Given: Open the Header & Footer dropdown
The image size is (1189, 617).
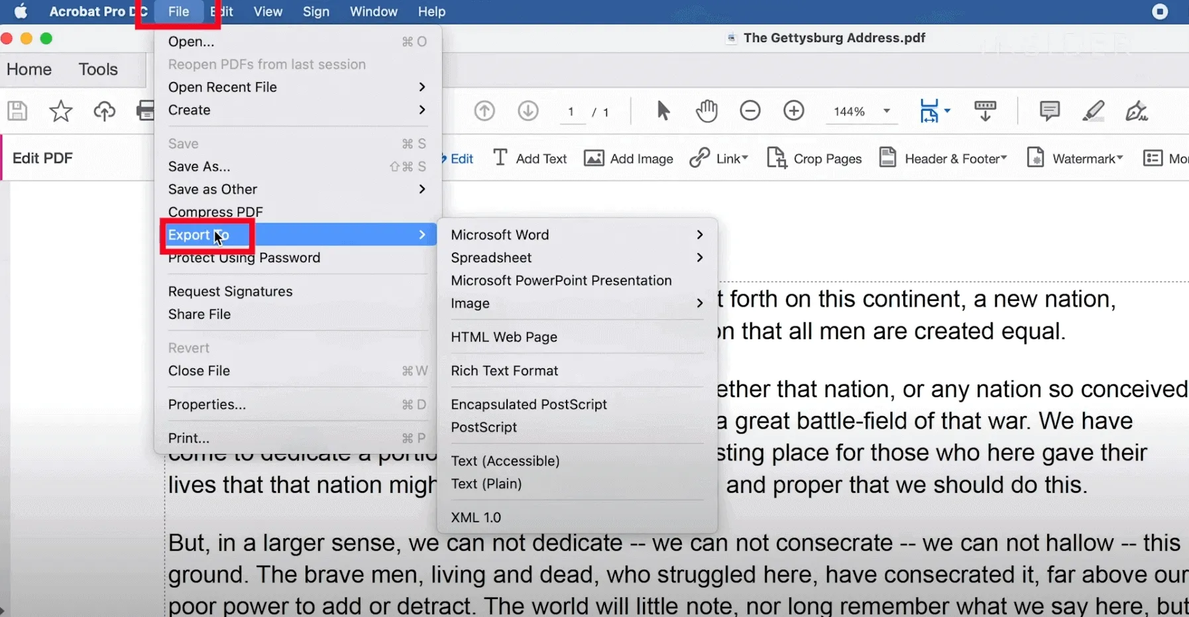Looking at the screenshot, I should [x=943, y=158].
